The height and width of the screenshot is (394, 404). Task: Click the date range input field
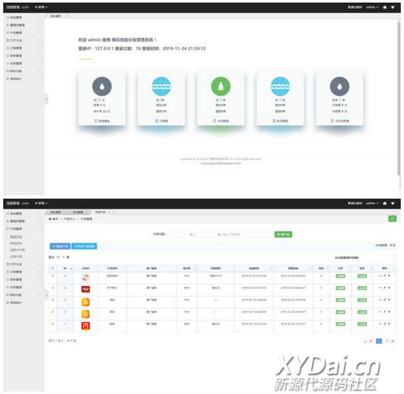point(182,234)
